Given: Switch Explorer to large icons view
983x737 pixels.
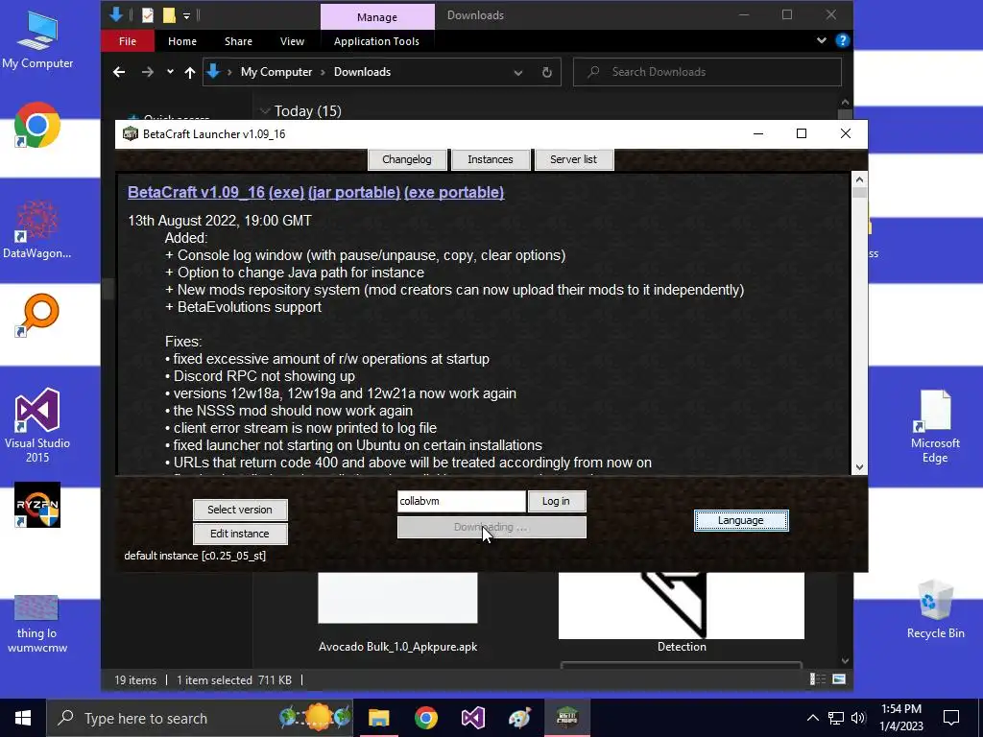Looking at the screenshot, I should coord(839,679).
